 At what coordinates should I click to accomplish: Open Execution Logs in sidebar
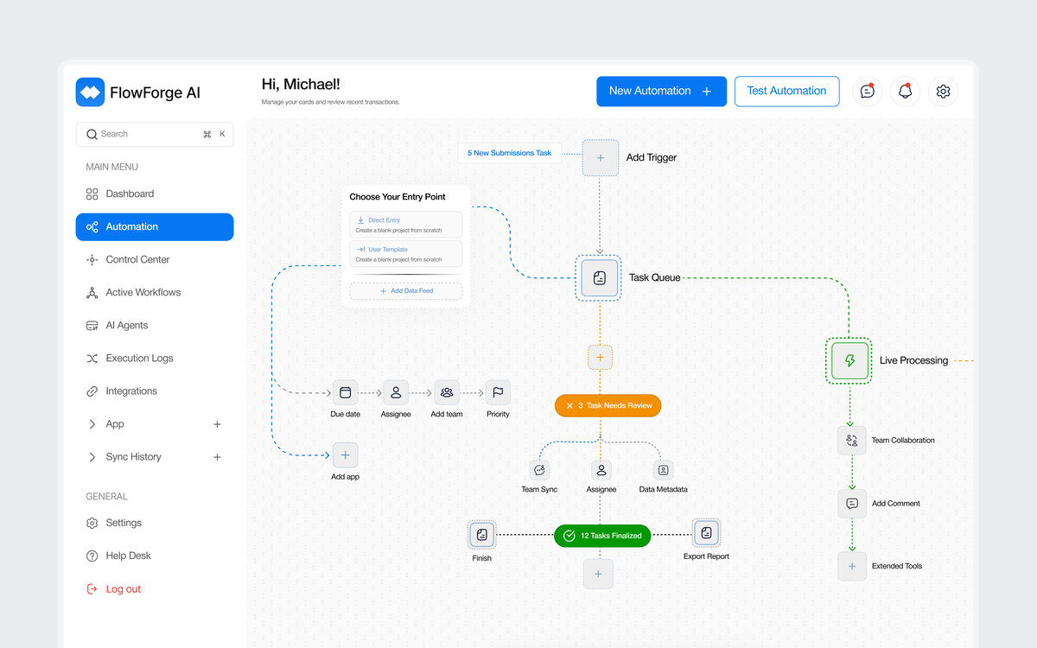(x=155, y=358)
